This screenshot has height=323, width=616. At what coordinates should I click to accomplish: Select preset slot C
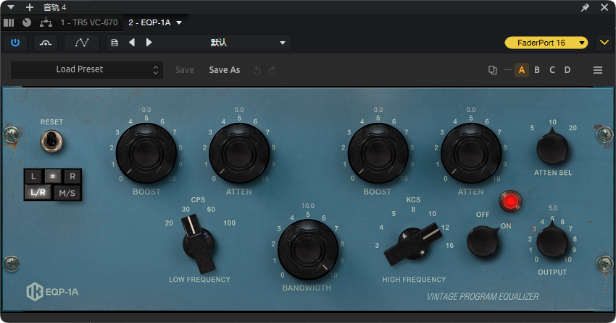[x=552, y=70]
